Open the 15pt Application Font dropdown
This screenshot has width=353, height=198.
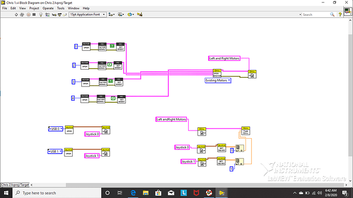87,14
